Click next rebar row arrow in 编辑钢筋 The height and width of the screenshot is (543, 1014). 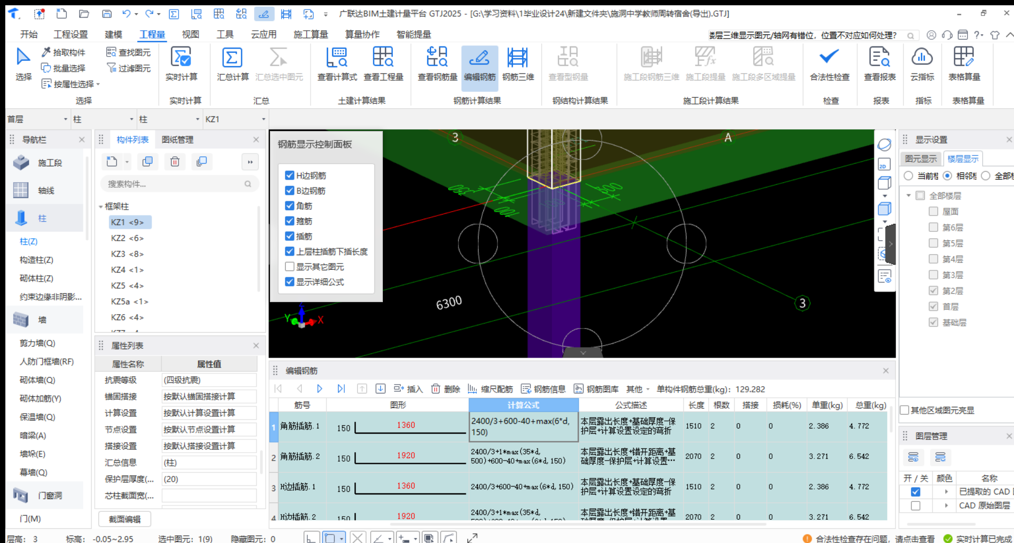point(320,389)
